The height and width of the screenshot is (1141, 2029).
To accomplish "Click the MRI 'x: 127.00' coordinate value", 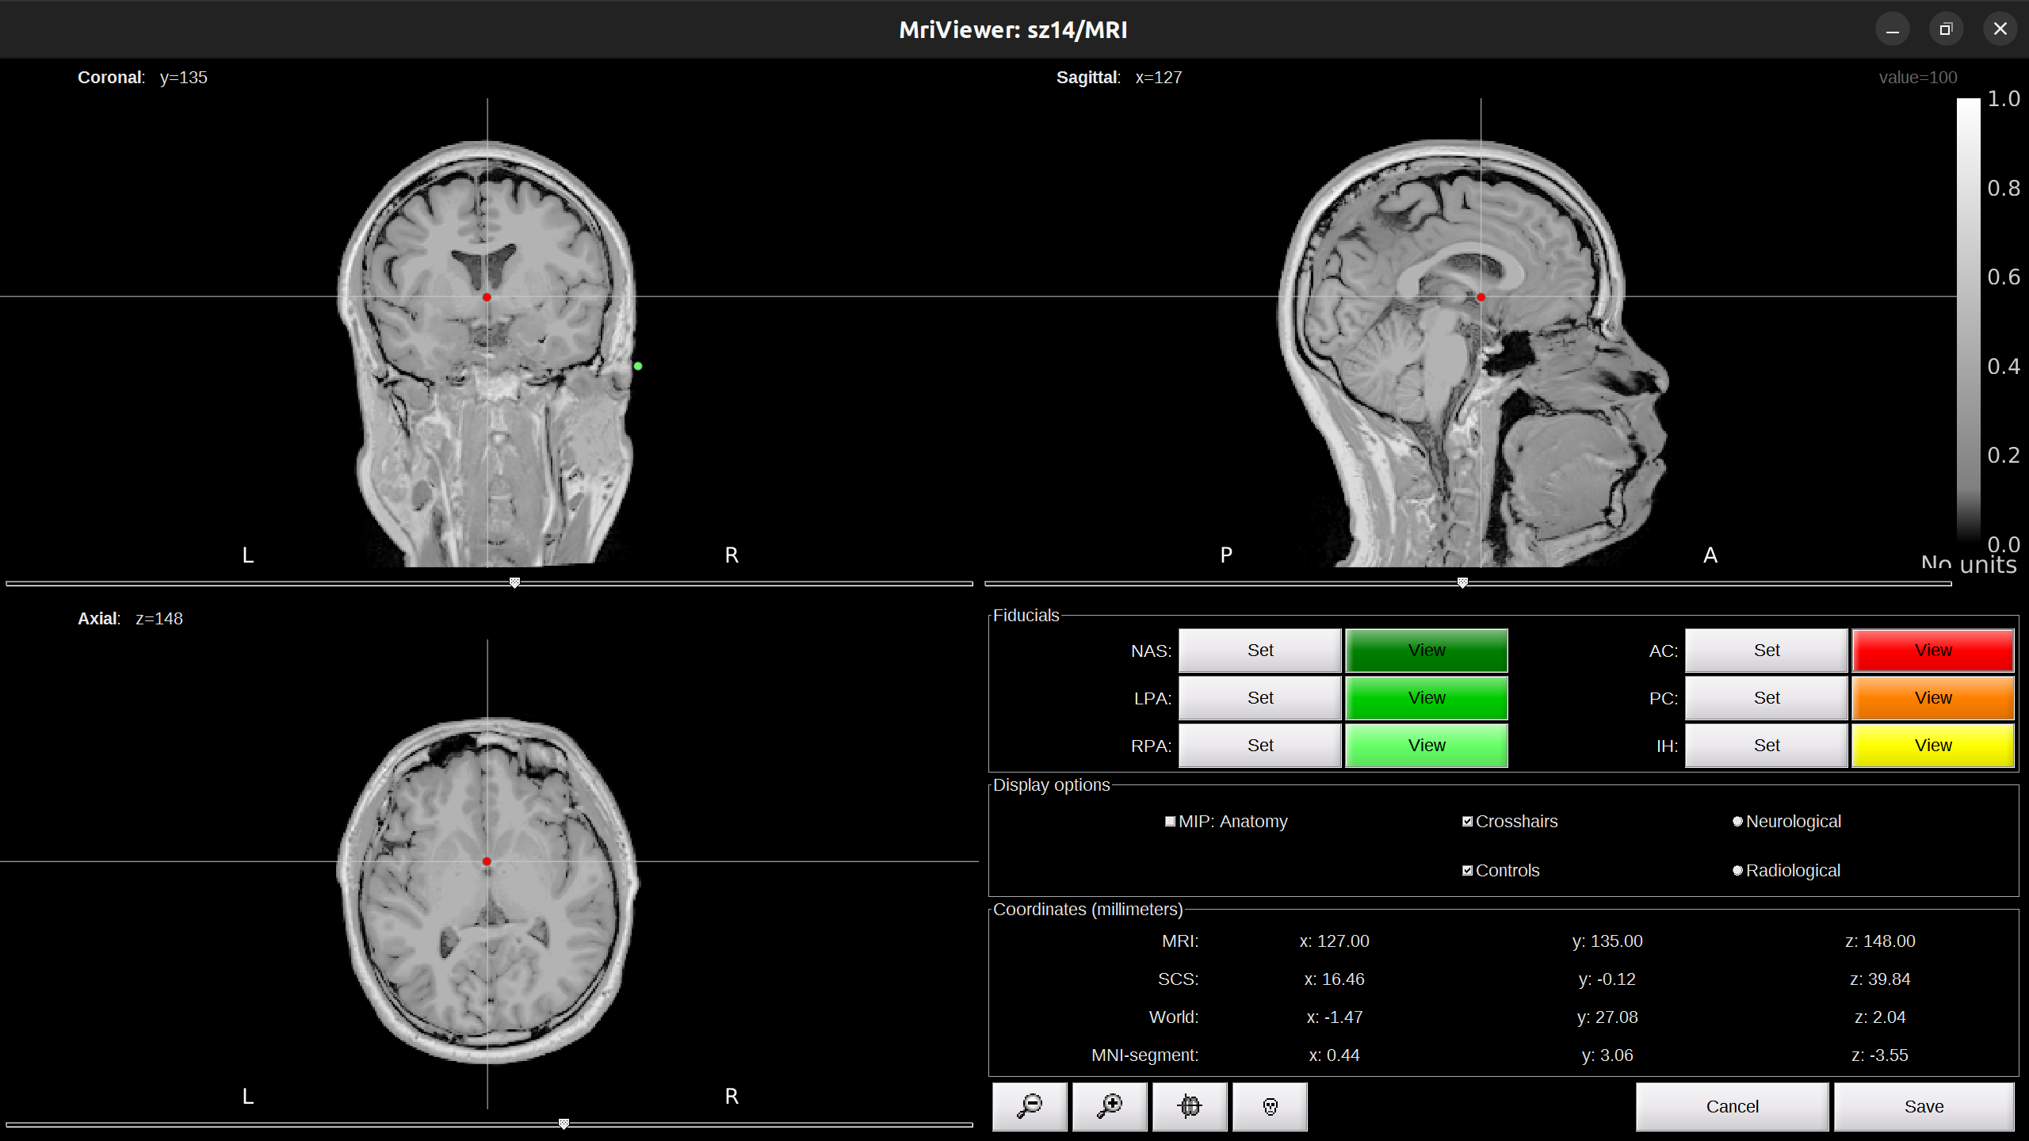I will coord(1334,941).
